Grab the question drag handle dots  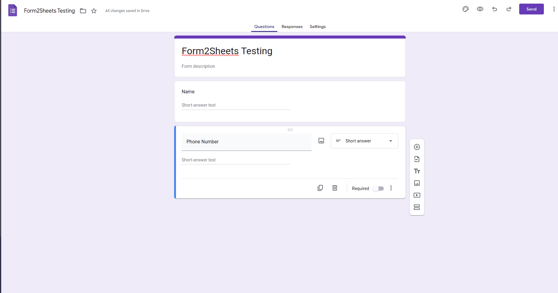pos(290,130)
